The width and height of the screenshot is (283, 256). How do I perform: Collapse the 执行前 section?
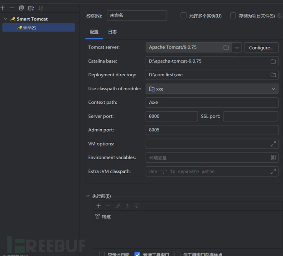pyautogui.click(x=88, y=196)
